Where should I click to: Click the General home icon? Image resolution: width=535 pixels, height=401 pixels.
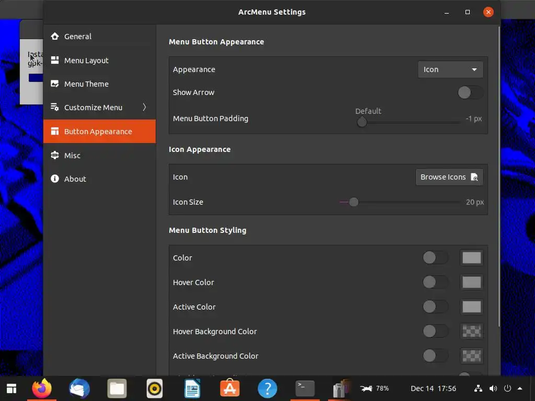click(x=54, y=36)
